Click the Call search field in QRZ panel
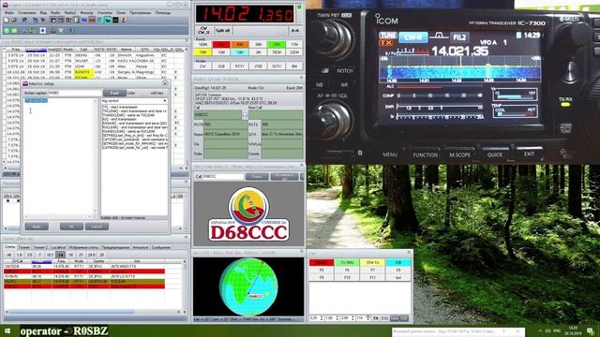600x337 pixels. 223,176
